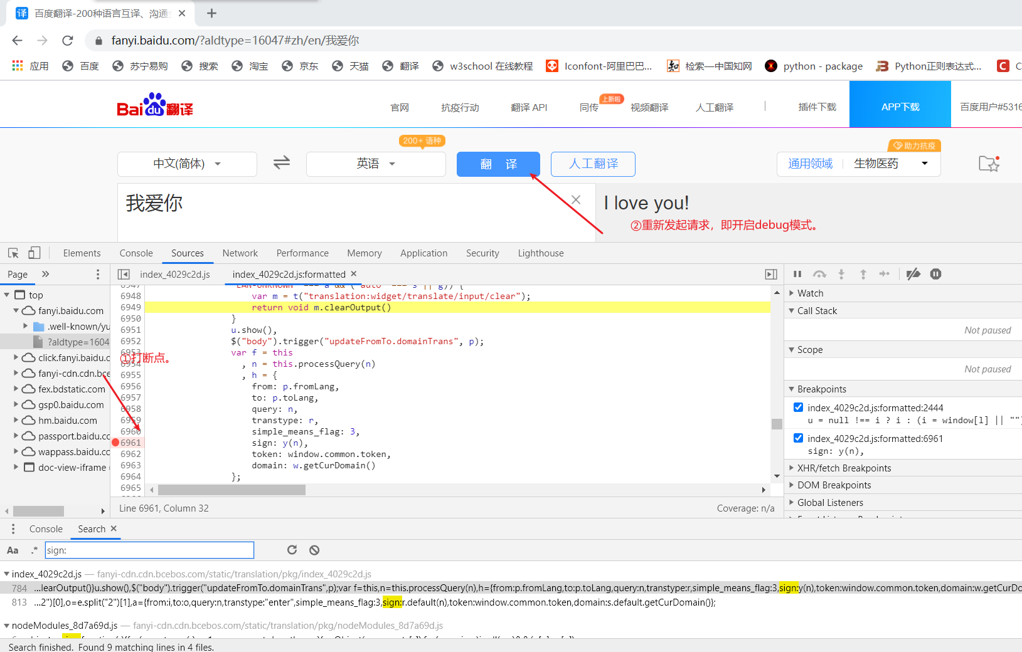The height and width of the screenshot is (652, 1022).
Task: Close the Search drawer tab
Action: [114, 528]
